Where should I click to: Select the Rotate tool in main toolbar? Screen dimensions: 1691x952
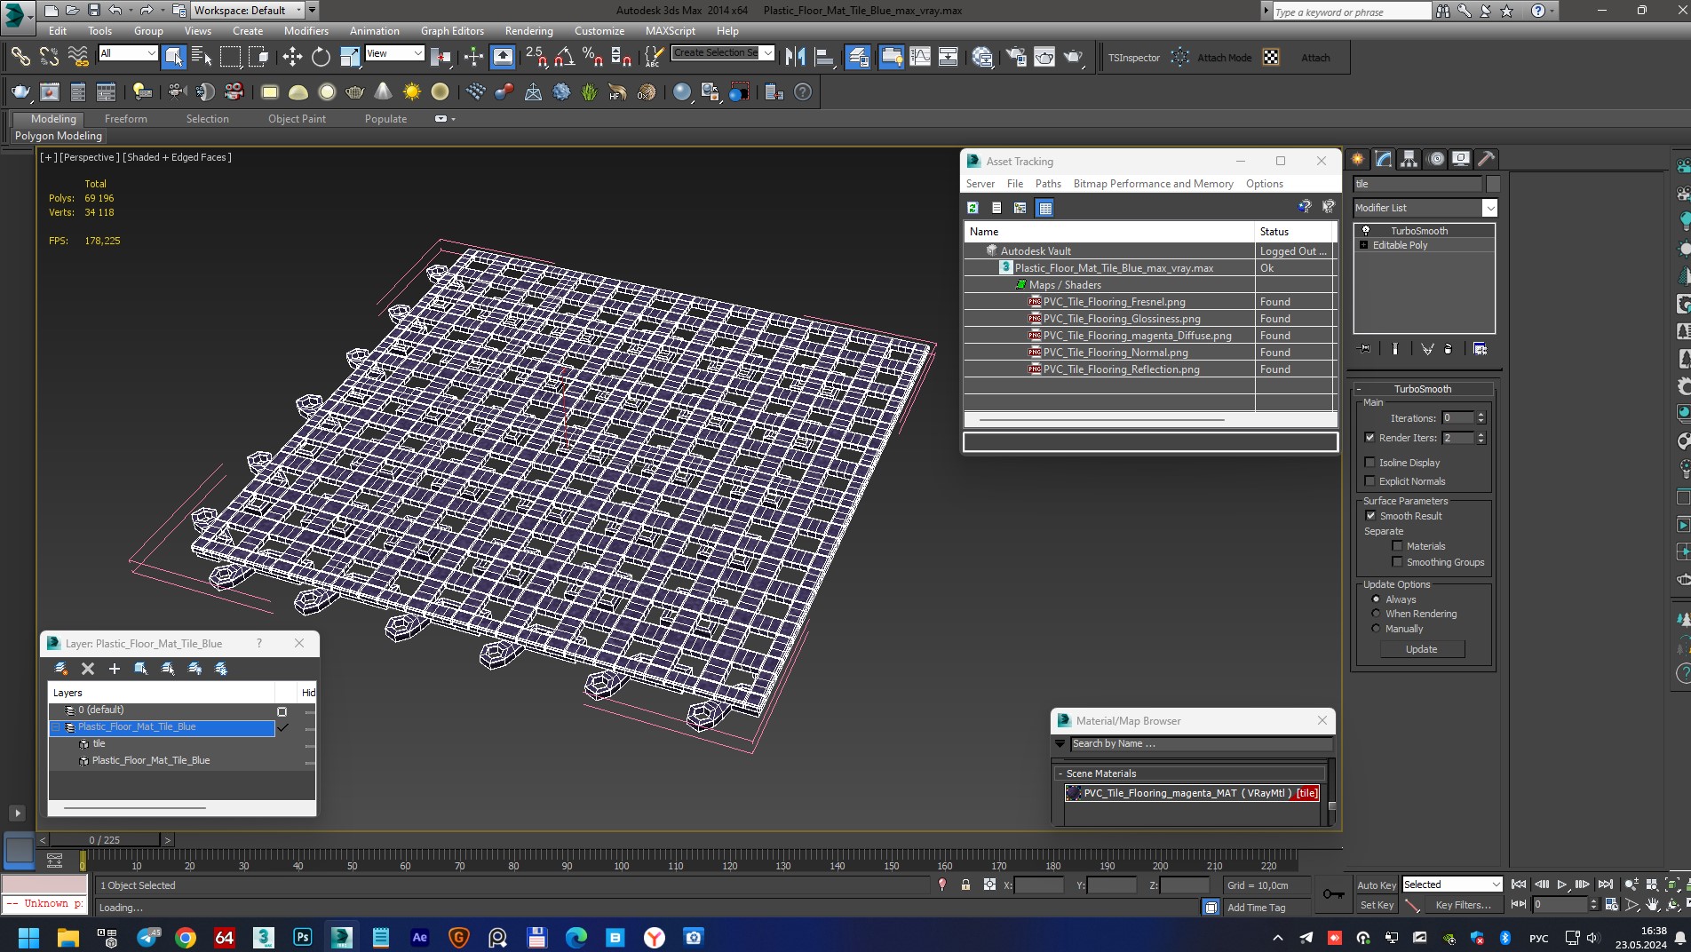tap(321, 58)
